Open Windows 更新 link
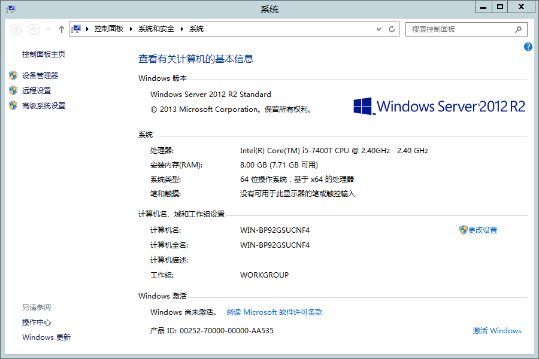Image resolution: width=539 pixels, height=359 pixels. click(x=46, y=337)
